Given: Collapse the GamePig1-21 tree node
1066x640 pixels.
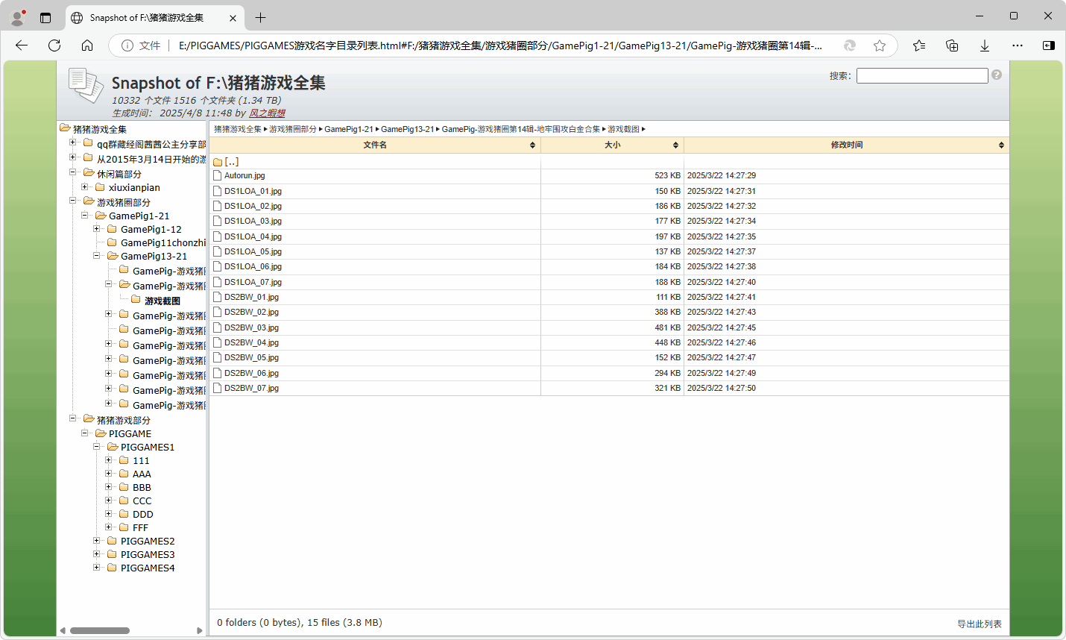Looking at the screenshot, I should pos(84,216).
